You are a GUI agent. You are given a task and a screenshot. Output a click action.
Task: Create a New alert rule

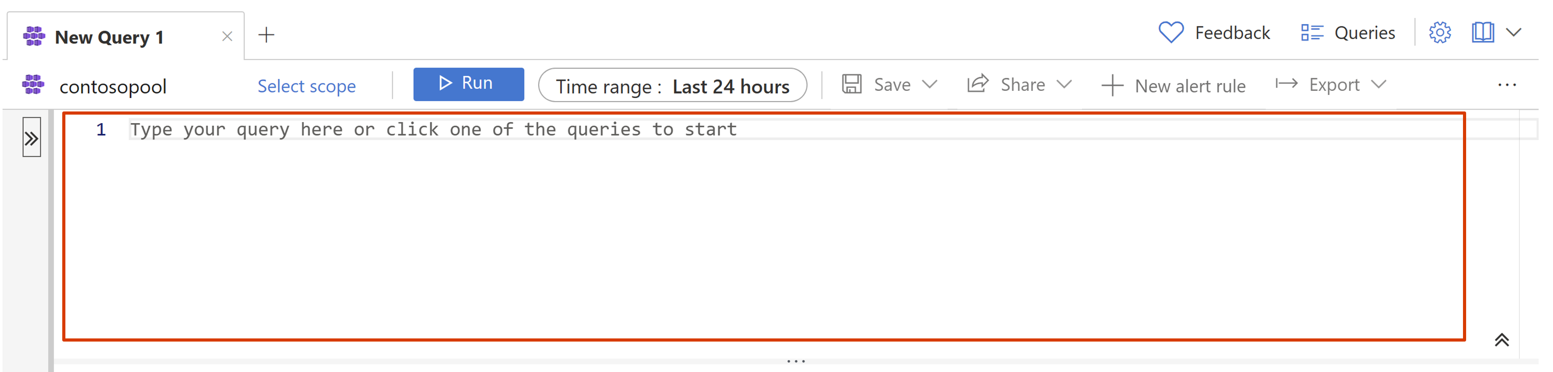point(1173,86)
